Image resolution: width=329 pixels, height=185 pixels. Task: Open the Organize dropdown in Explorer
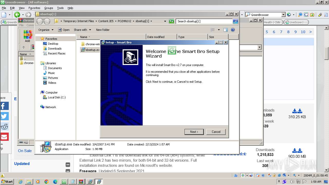pyautogui.click(x=46, y=30)
